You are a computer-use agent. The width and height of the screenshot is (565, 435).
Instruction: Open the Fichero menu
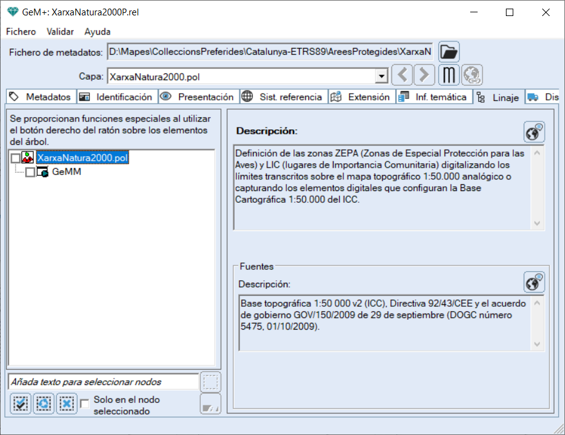pyautogui.click(x=21, y=31)
